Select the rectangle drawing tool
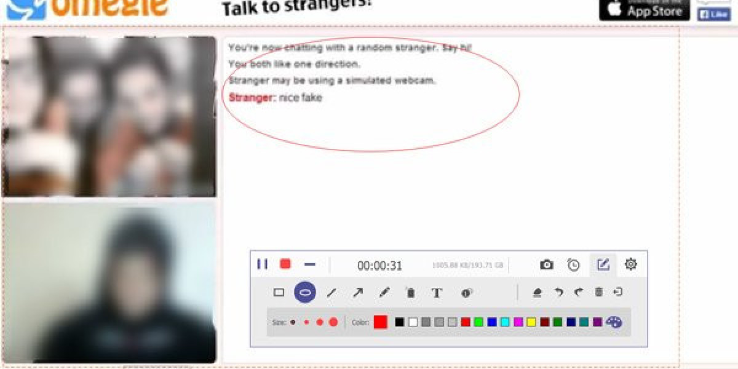Viewport: 738px width, 369px height. click(279, 293)
